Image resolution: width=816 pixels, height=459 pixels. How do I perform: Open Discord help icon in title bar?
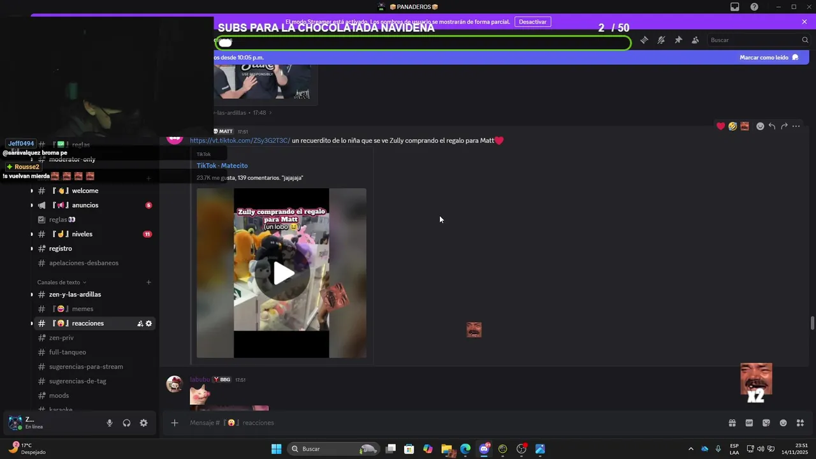coord(754,7)
